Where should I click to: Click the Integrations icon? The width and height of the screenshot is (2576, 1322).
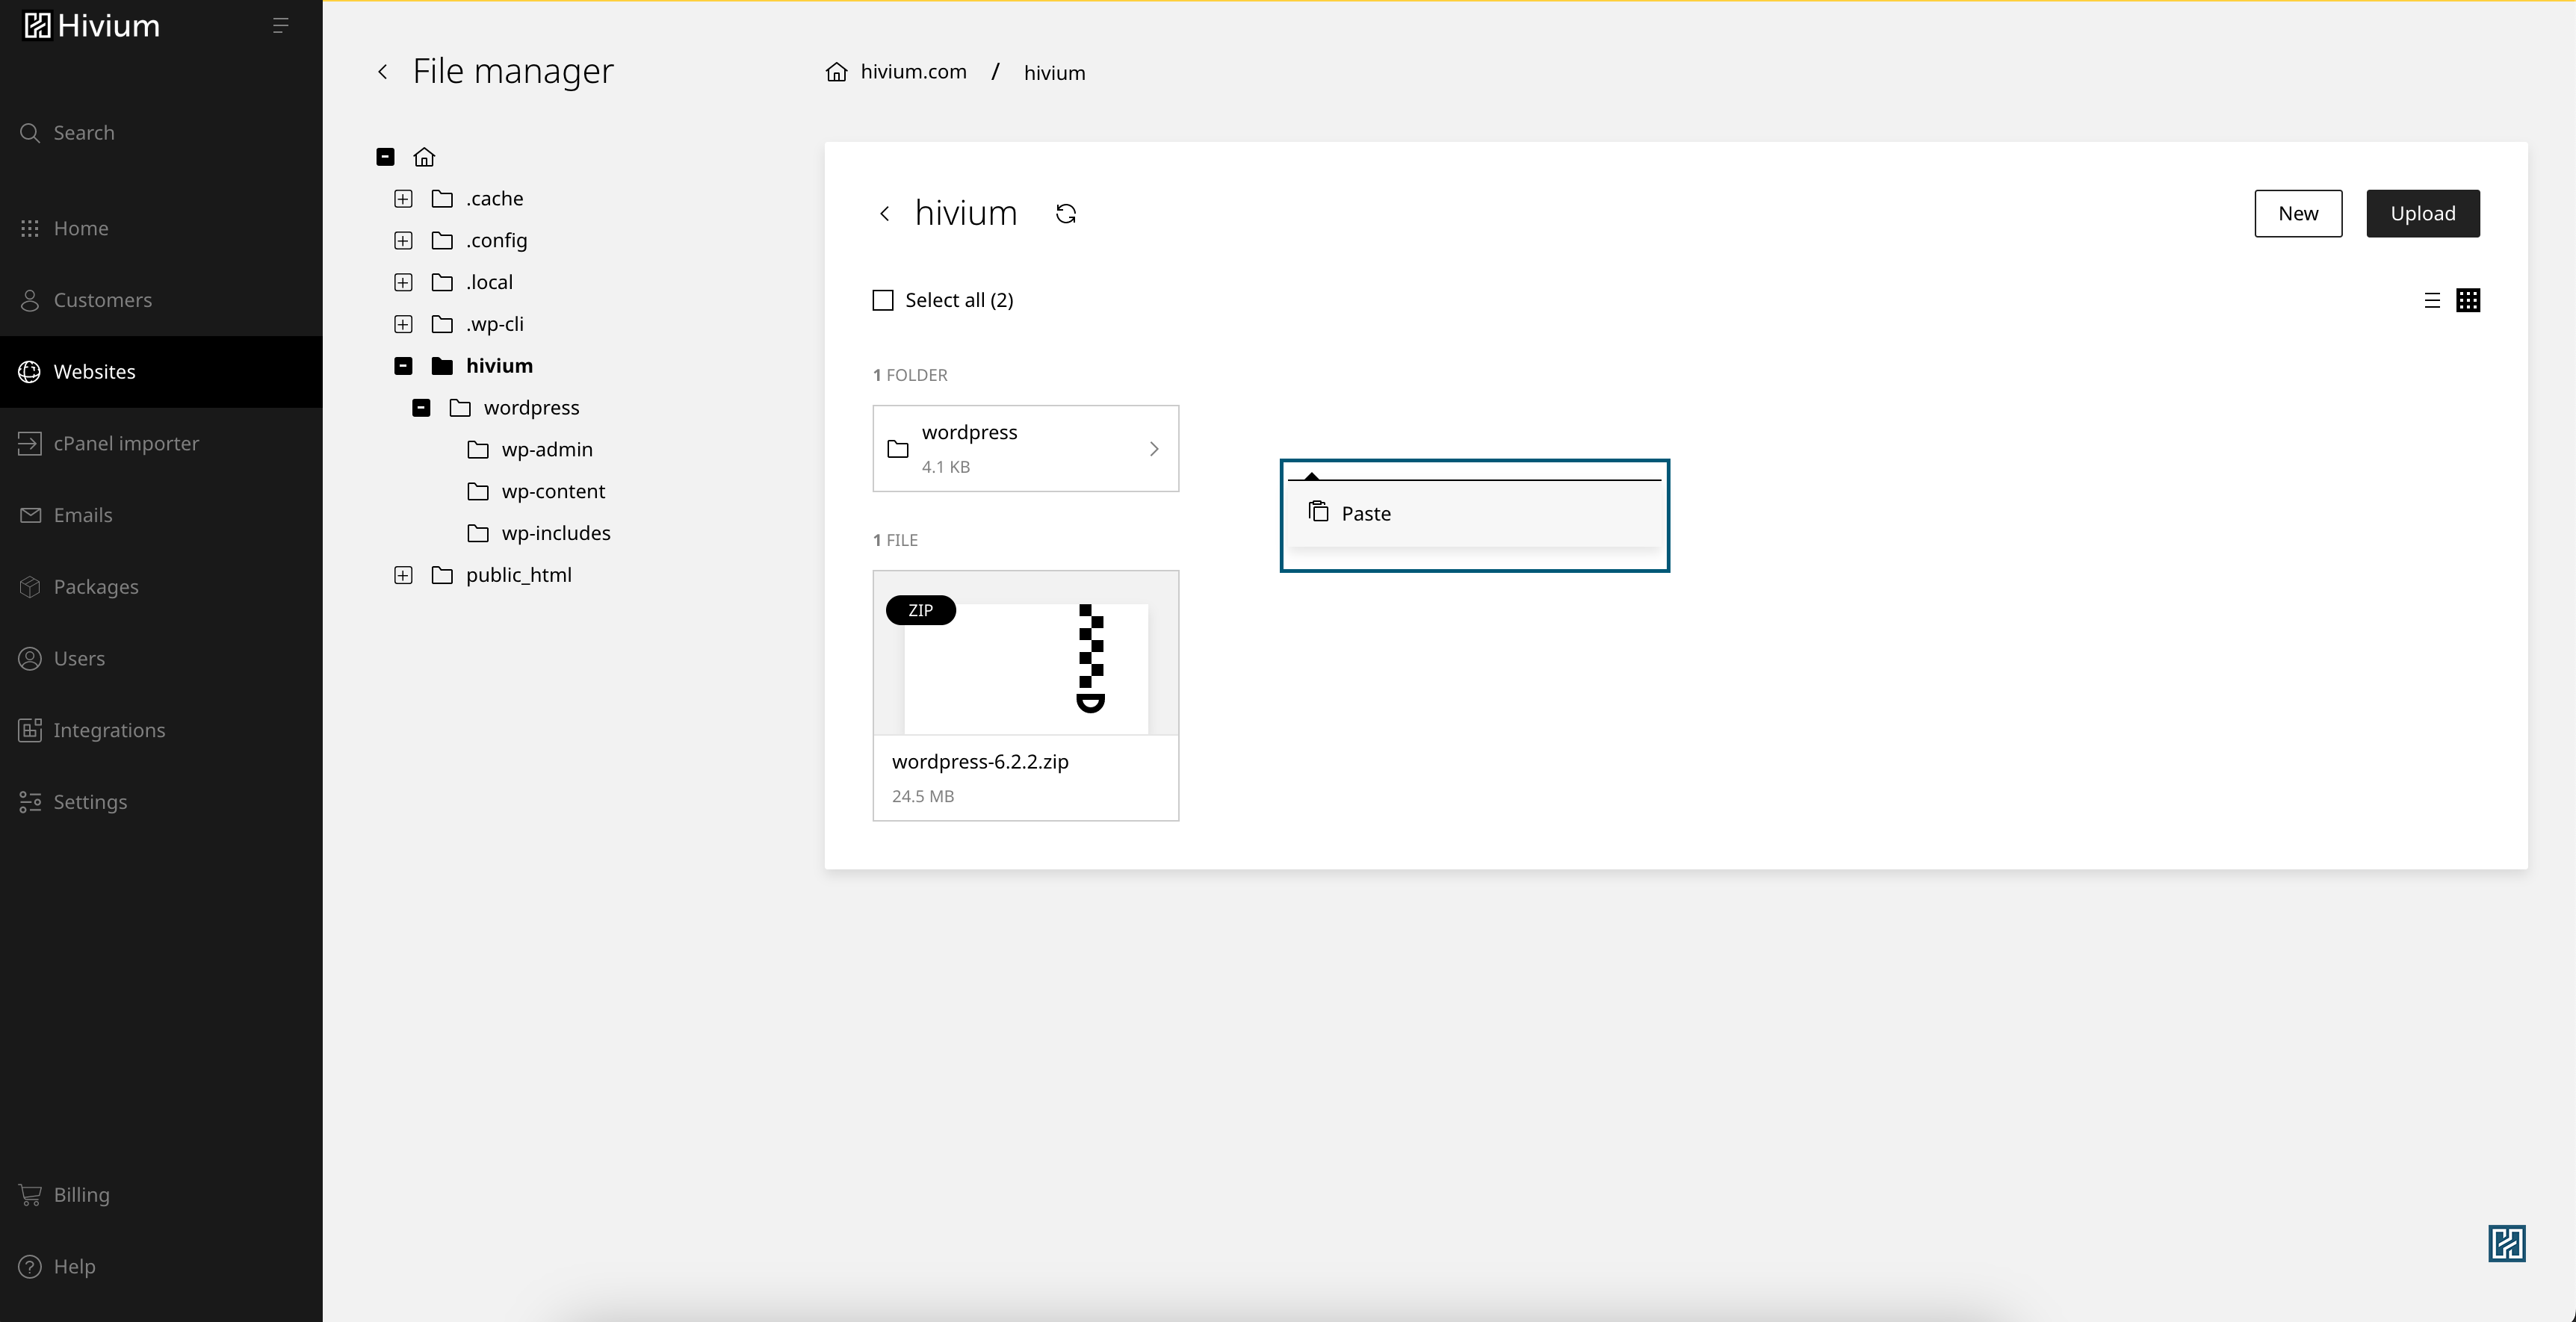[30, 730]
